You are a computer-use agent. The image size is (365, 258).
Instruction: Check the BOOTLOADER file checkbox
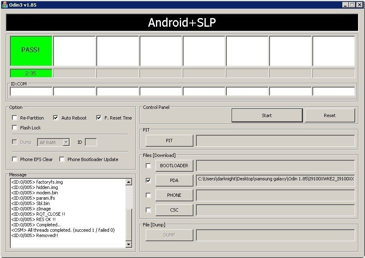pos(148,166)
